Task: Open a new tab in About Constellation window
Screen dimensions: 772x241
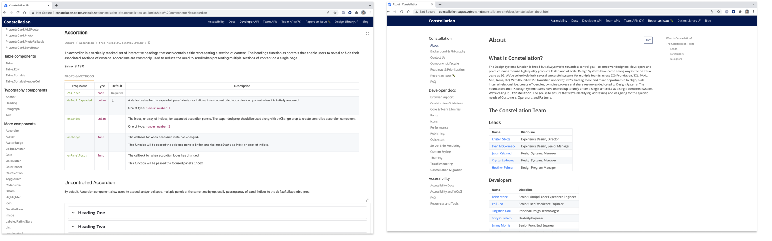Action: coord(440,4)
